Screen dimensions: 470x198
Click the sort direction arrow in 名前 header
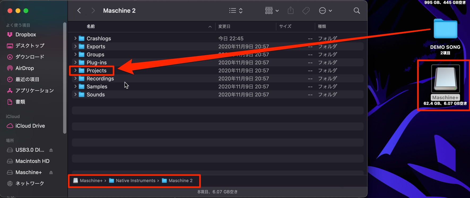coord(210,27)
